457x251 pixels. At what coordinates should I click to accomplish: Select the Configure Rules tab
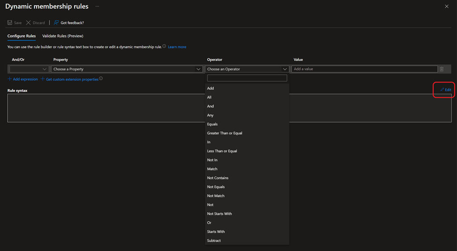click(21, 36)
